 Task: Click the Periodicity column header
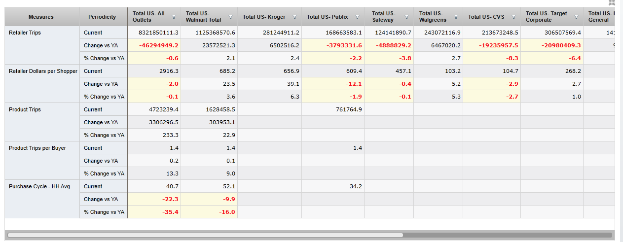pyautogui.click(x=102, y=17)
